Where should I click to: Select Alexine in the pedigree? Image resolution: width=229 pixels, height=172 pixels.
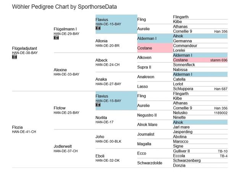tap(60, 70)
